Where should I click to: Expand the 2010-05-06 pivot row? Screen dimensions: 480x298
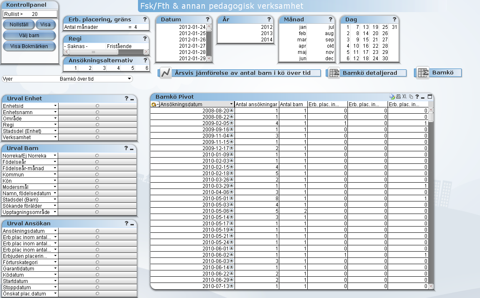(x=232, y=211)
